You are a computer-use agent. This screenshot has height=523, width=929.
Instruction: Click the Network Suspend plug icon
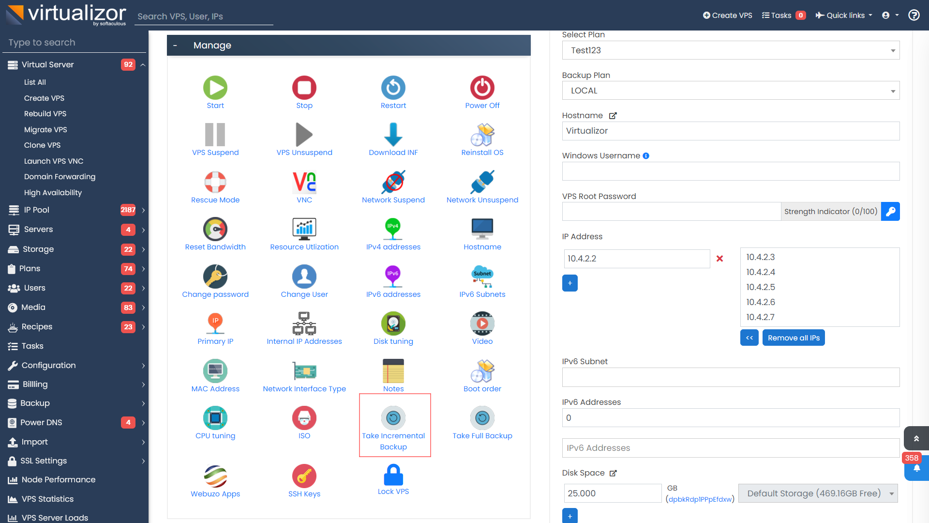[393, 182]
